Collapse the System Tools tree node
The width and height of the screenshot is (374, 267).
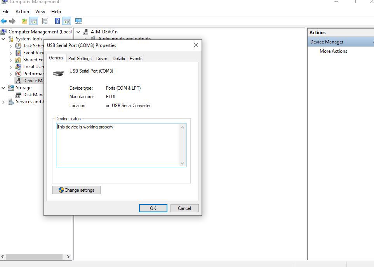point(3,38)
